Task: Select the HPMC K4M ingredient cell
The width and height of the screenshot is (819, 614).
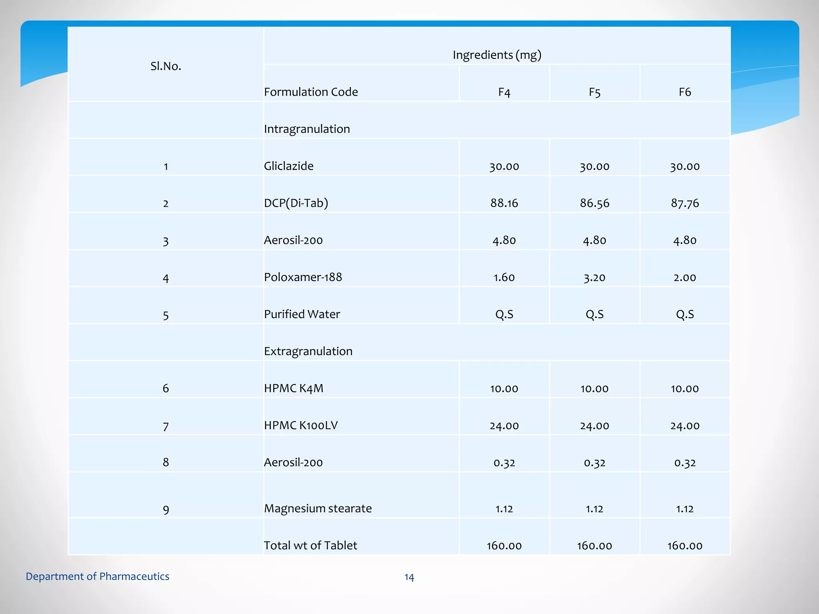Action: pyautogui.click(x=294, y=388)
